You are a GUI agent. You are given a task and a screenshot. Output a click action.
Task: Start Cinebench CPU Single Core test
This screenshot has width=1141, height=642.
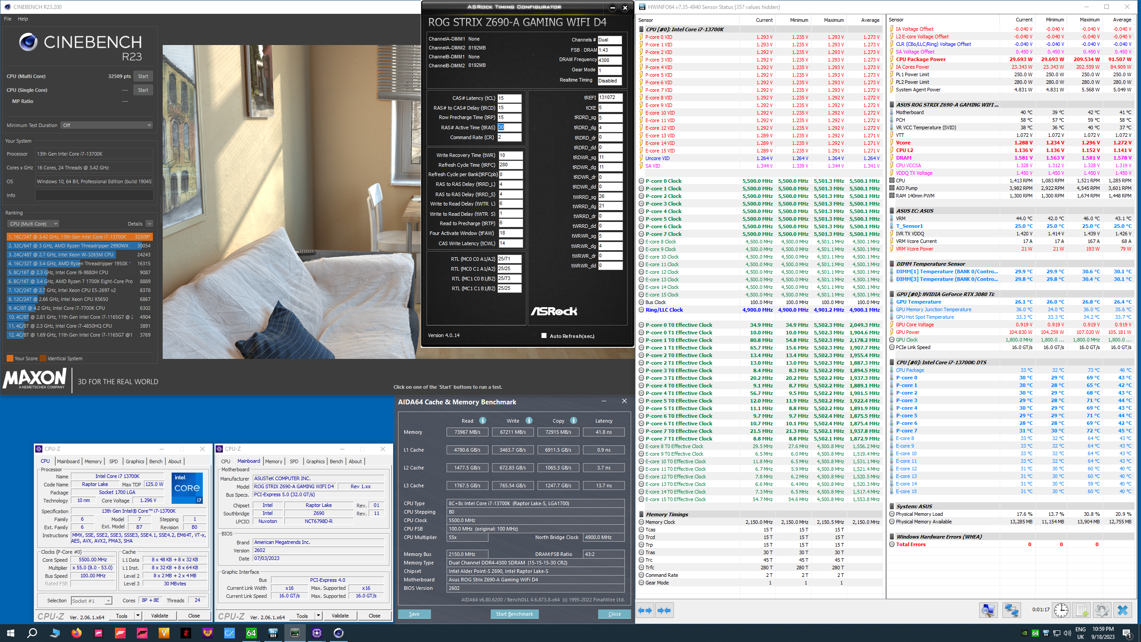[x=143, y=90]
